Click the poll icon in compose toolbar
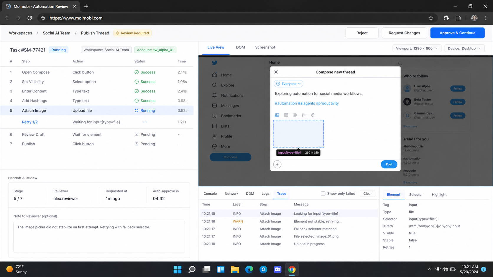The width and height of the screenshot is (493, 277). [304, 115]
